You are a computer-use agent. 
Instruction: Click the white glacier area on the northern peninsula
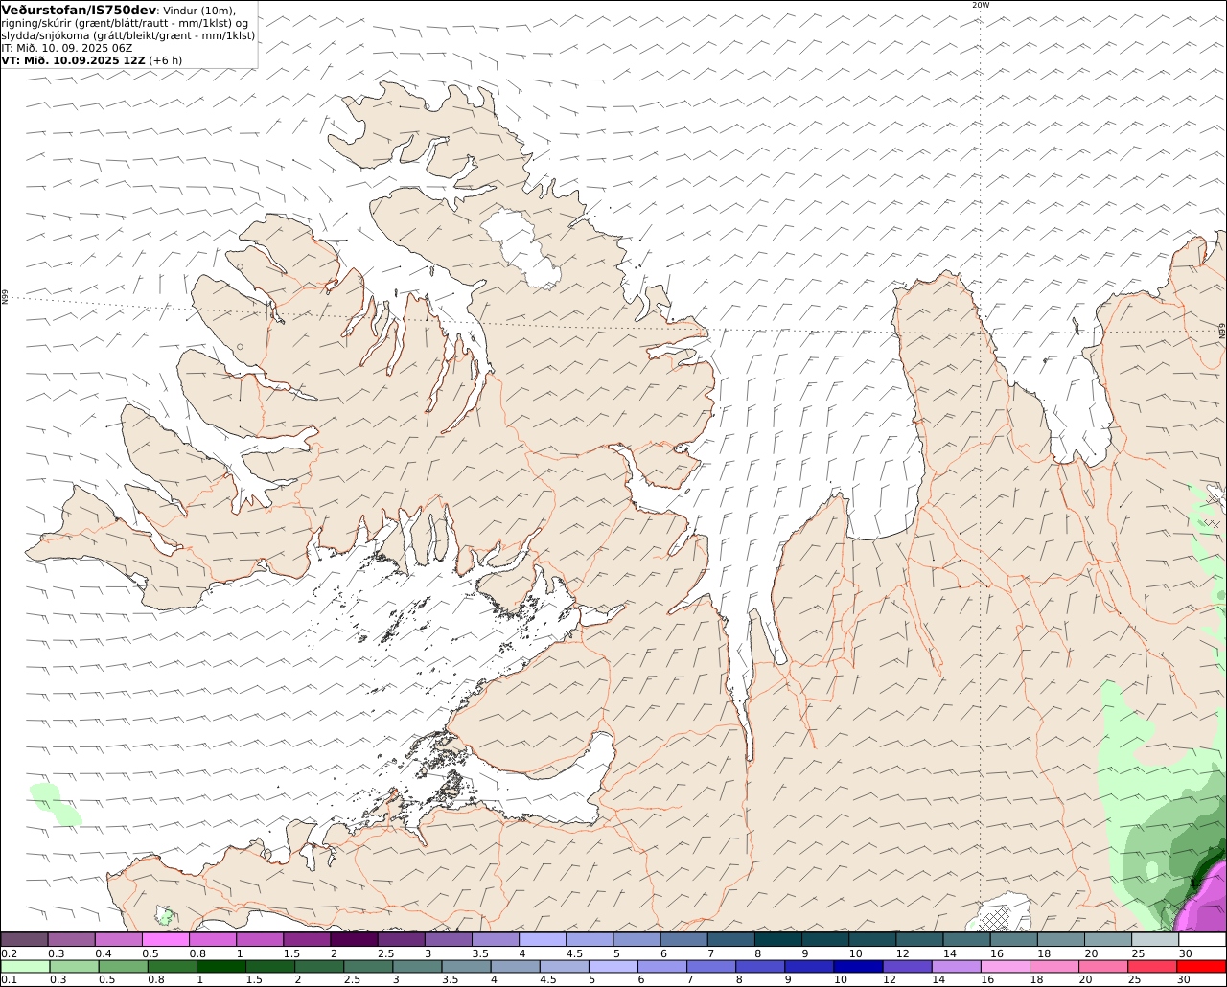tap(522, 248)
